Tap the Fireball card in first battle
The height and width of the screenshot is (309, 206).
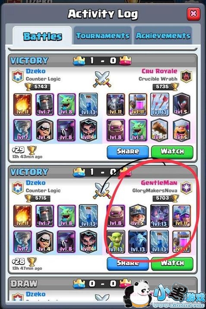22,104
